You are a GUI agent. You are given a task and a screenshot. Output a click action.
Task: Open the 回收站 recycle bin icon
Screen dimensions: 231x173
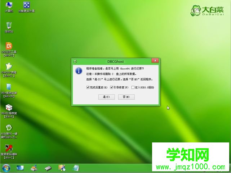9,27
